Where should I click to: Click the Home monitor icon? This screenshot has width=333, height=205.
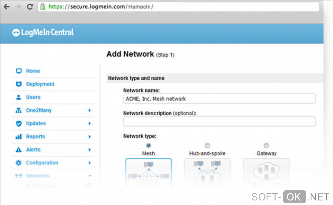click(19, 71)
